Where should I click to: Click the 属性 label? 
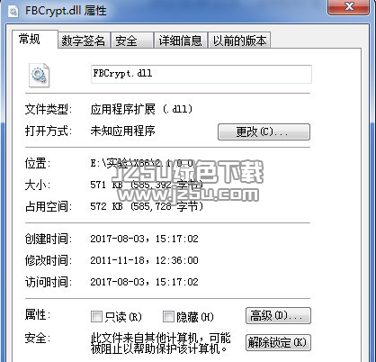click(38, 315)
